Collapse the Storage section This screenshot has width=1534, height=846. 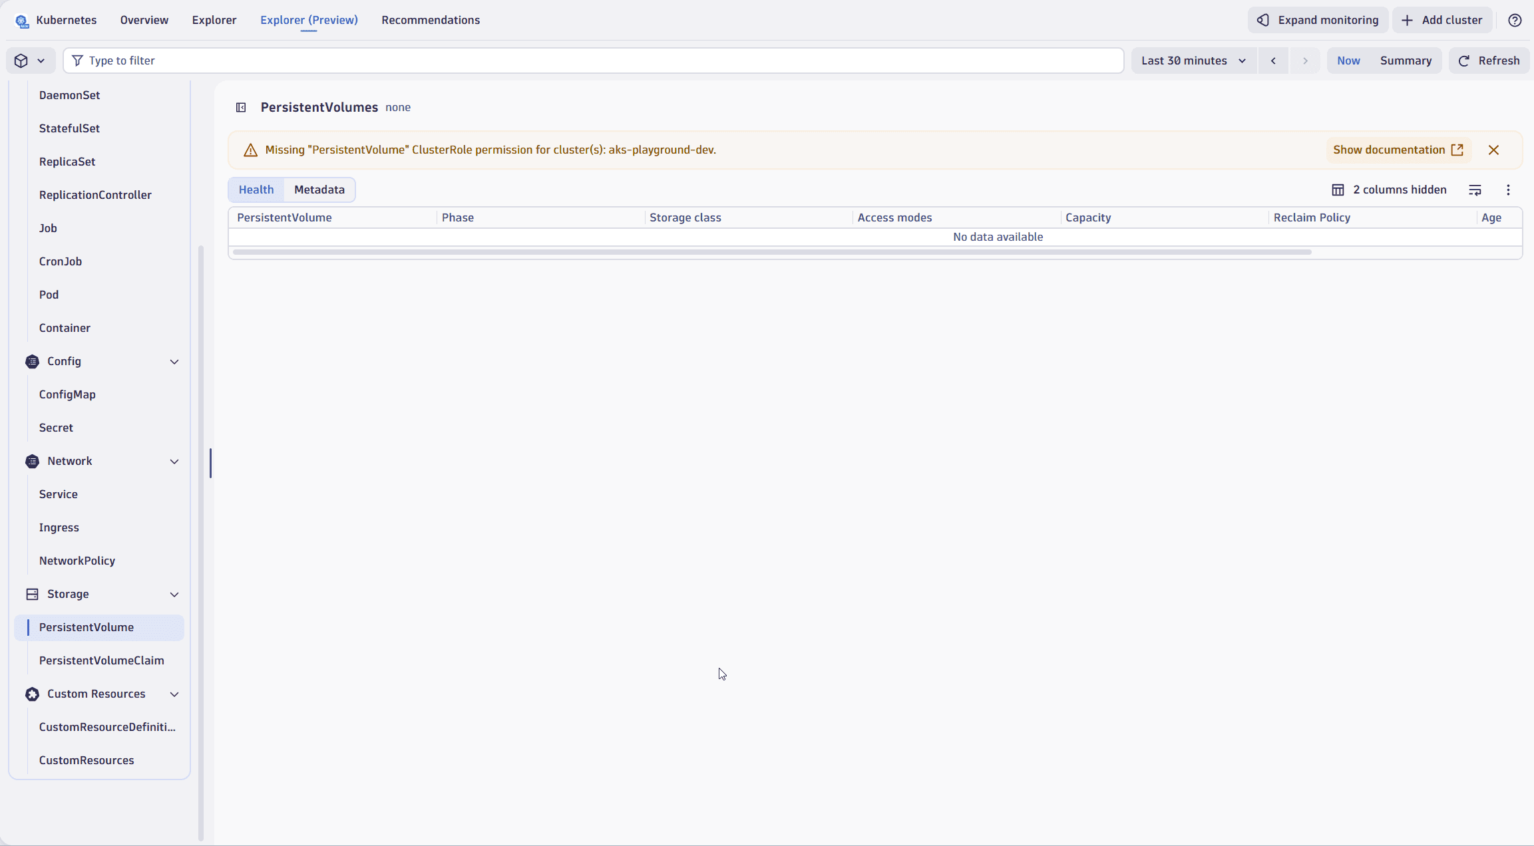[174, 594]
